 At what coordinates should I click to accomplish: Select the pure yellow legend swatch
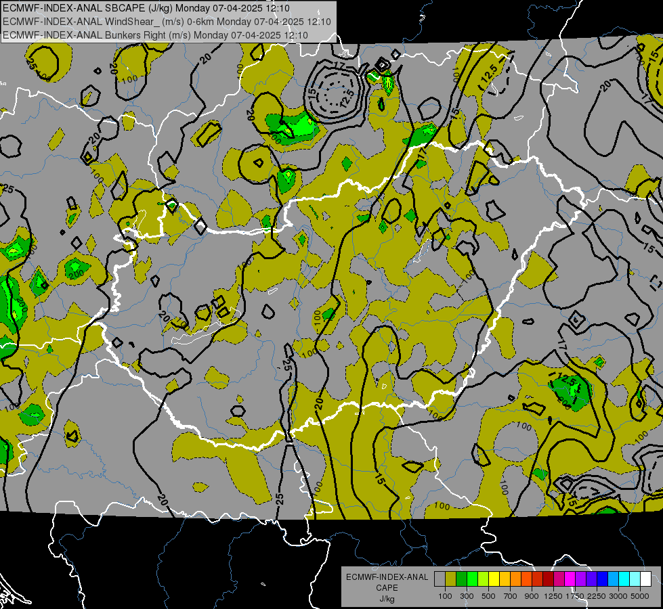[x=494, y=579]
